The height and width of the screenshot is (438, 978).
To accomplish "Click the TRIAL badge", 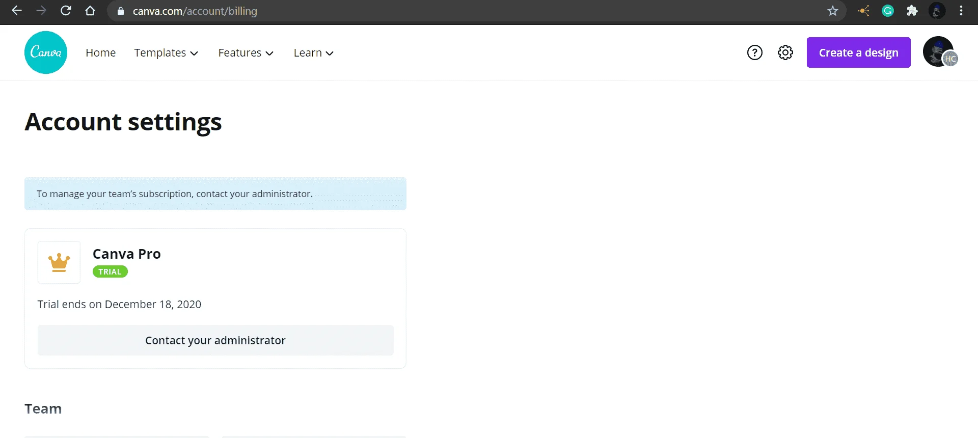I will coord(110,271).
